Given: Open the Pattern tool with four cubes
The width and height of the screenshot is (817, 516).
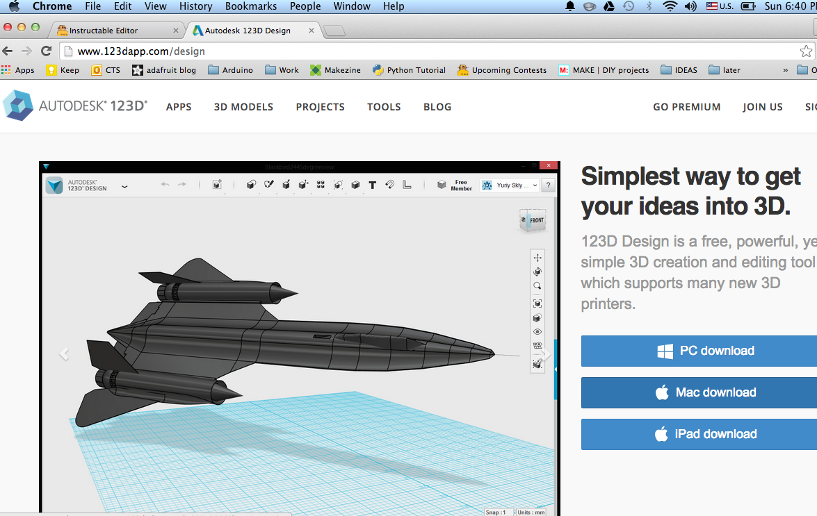Looking at the screenshot, I should [321, 185].
